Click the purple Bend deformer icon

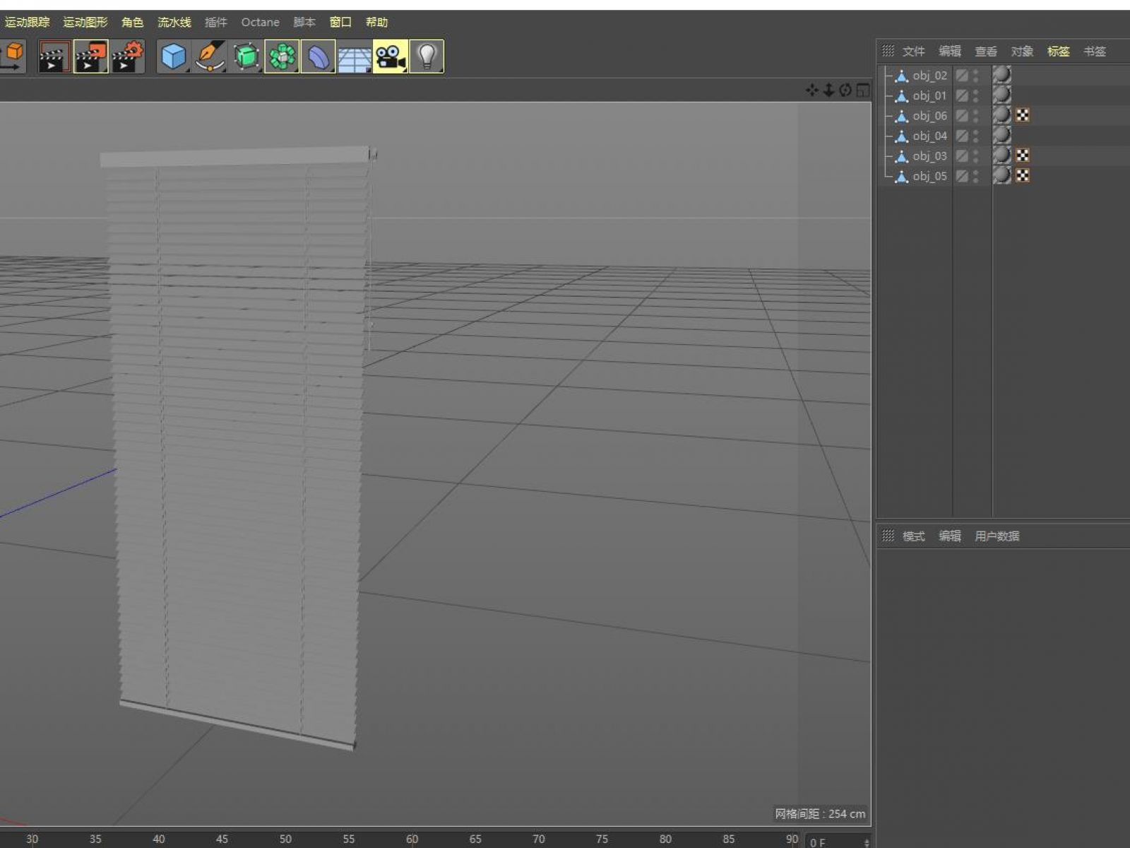point(318,57)
